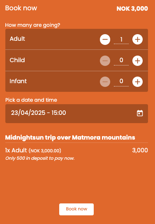Add a Child using the plus icon
This screenshot has width=155, height=224.
137,61
